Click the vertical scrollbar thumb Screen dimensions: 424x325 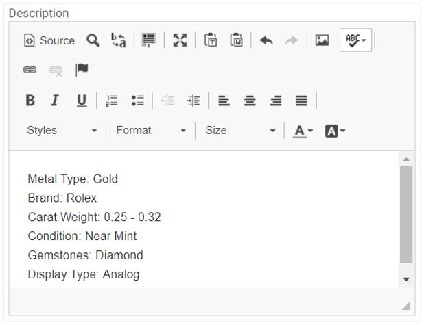click(x=406, y=214)
